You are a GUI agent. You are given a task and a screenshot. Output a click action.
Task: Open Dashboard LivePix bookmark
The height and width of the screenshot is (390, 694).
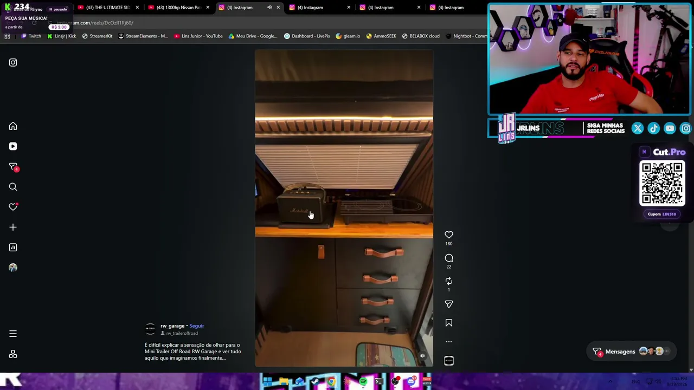tap(307, 36)
